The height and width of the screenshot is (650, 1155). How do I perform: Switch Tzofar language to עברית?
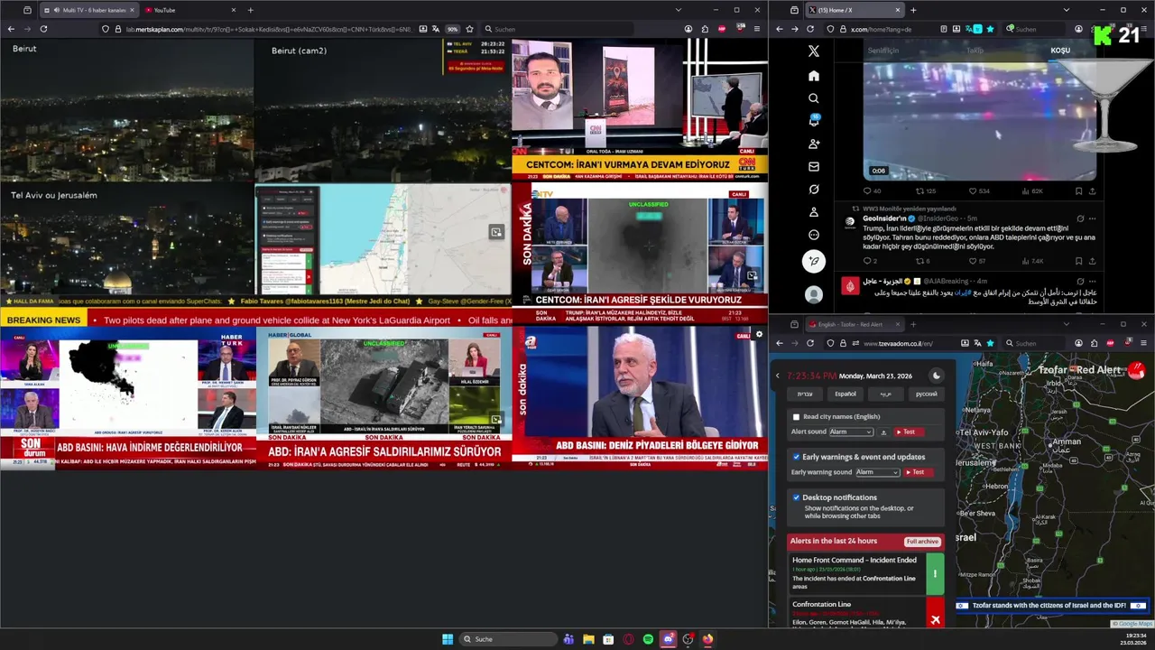click(804, 395)
